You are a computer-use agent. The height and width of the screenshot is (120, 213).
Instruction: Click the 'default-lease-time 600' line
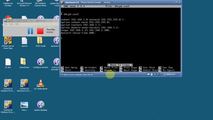click(x=78, y=33)
